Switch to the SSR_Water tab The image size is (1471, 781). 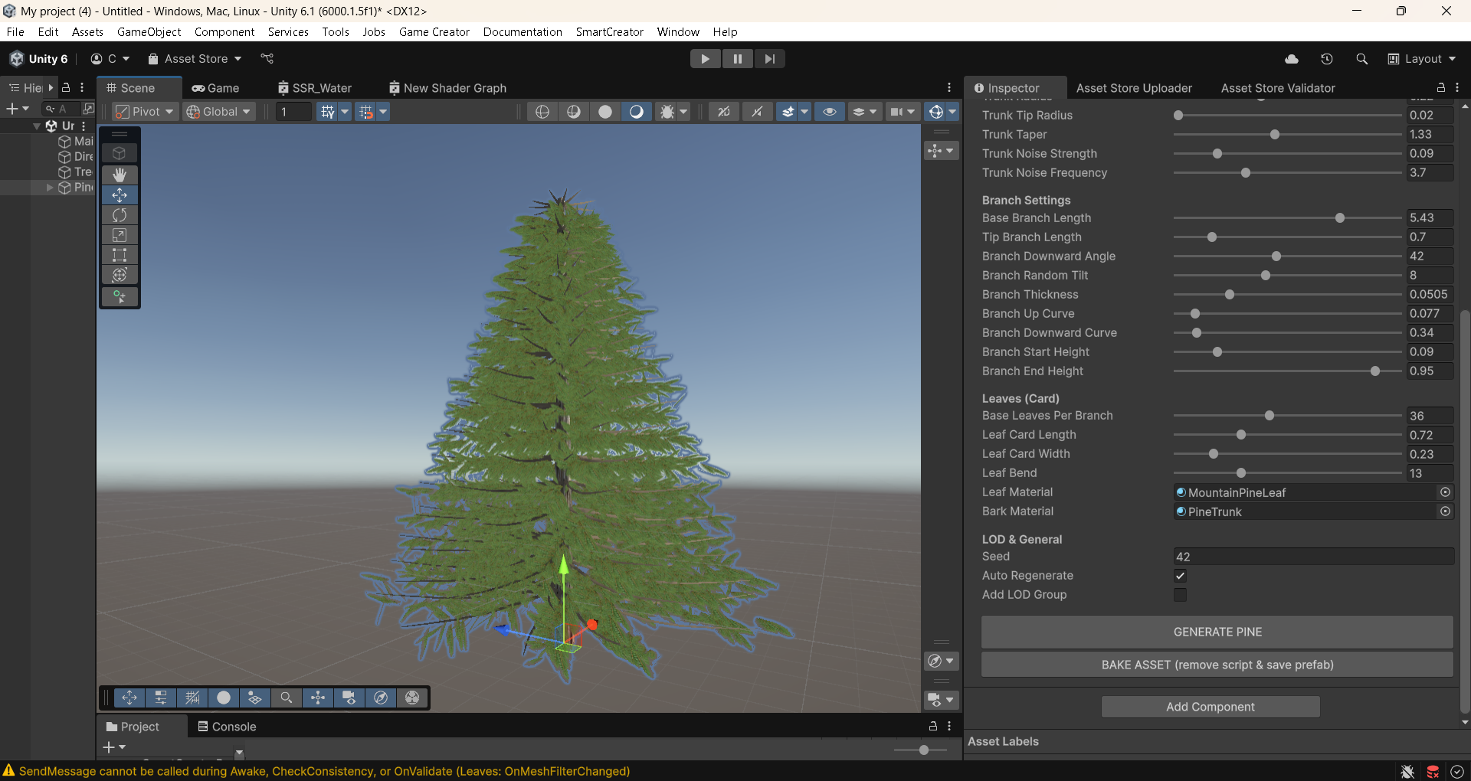(315, 88)
